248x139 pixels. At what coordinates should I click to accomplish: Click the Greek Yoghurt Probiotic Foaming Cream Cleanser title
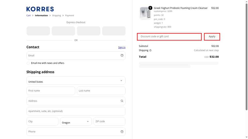181,8
